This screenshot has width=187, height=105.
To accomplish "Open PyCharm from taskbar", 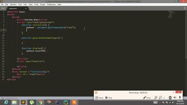I will [x=66, y=102].
